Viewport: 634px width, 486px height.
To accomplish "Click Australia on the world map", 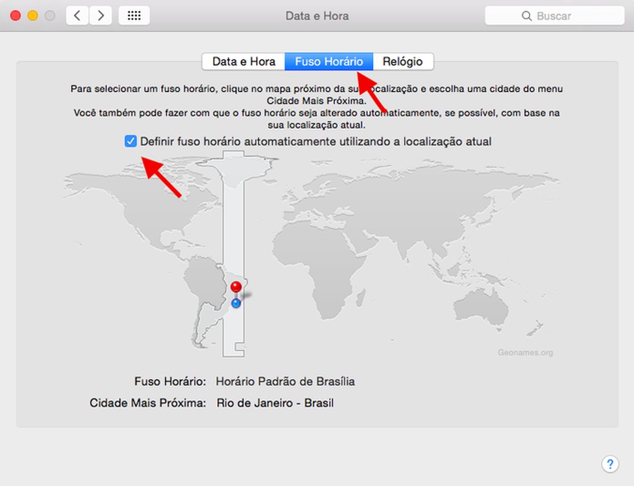I will pos(481,307).
